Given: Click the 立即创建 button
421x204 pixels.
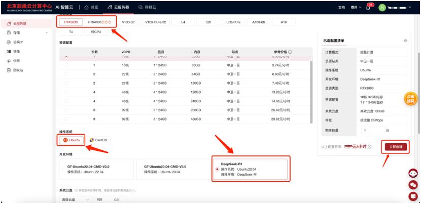Looking at the screenshot, I should pos(396,147).
